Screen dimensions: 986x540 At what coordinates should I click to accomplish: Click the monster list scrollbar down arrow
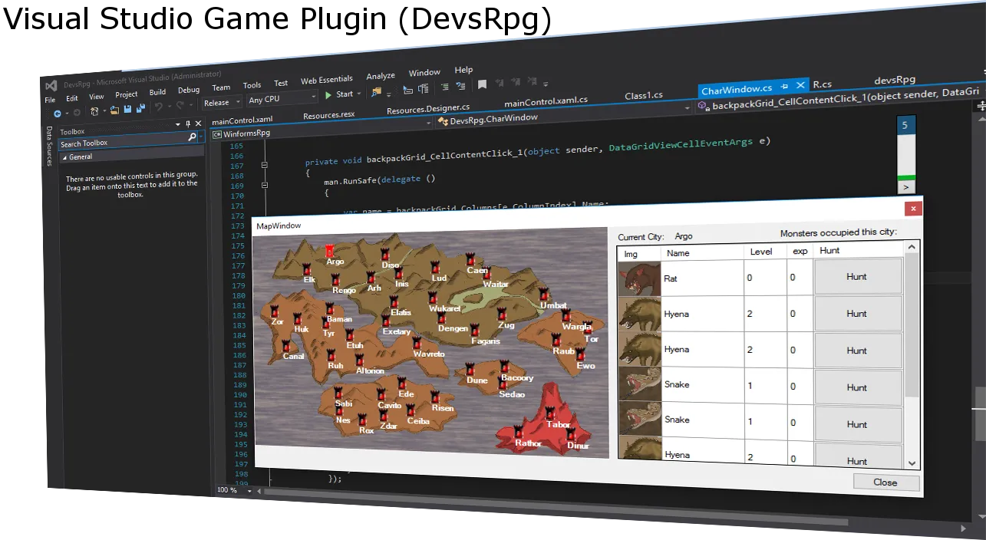tap(912, 463)
